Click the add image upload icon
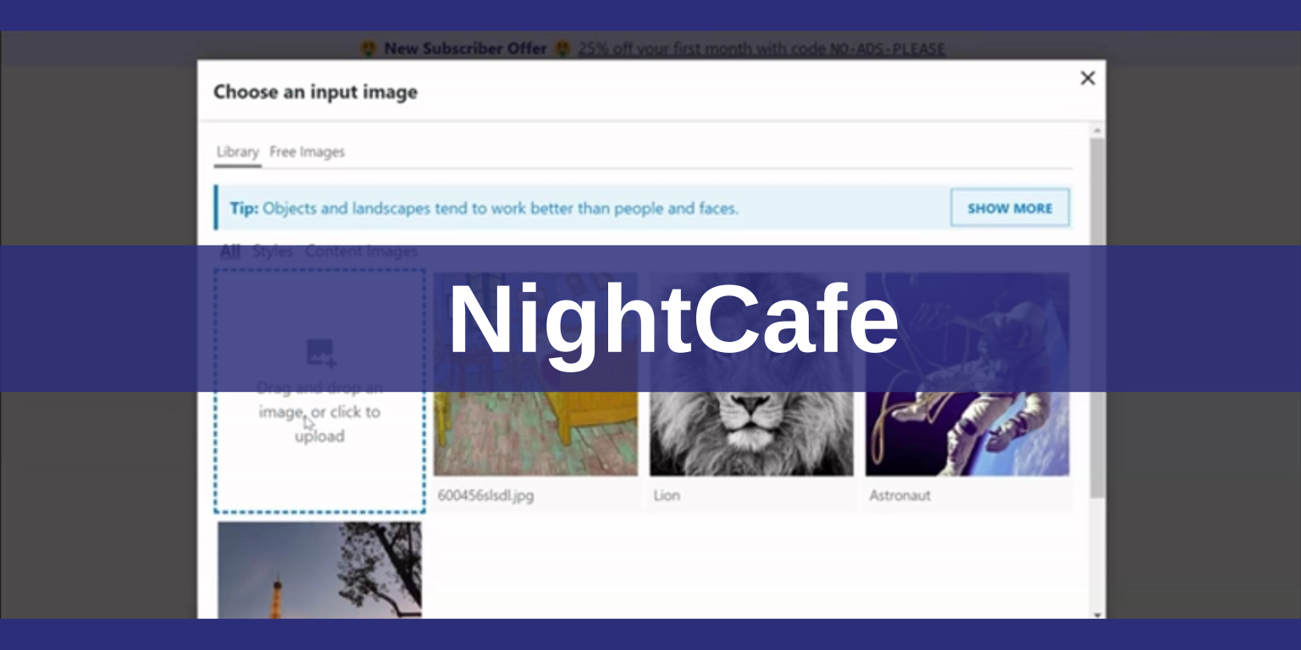This screenshot has height=650, width=1301. point(320,353)
